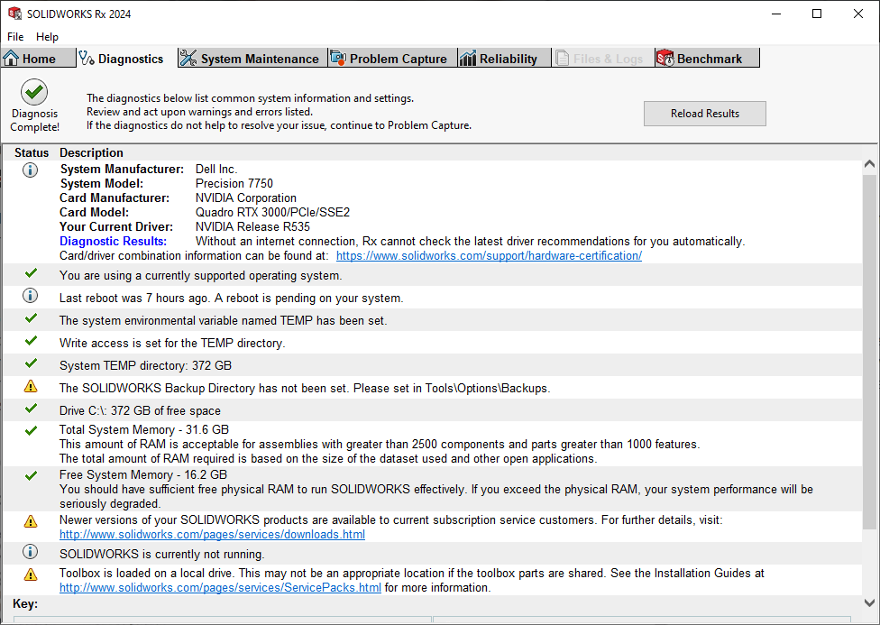Click the scrollbar up arrow
880x625 pixels.
click(869, 165)
